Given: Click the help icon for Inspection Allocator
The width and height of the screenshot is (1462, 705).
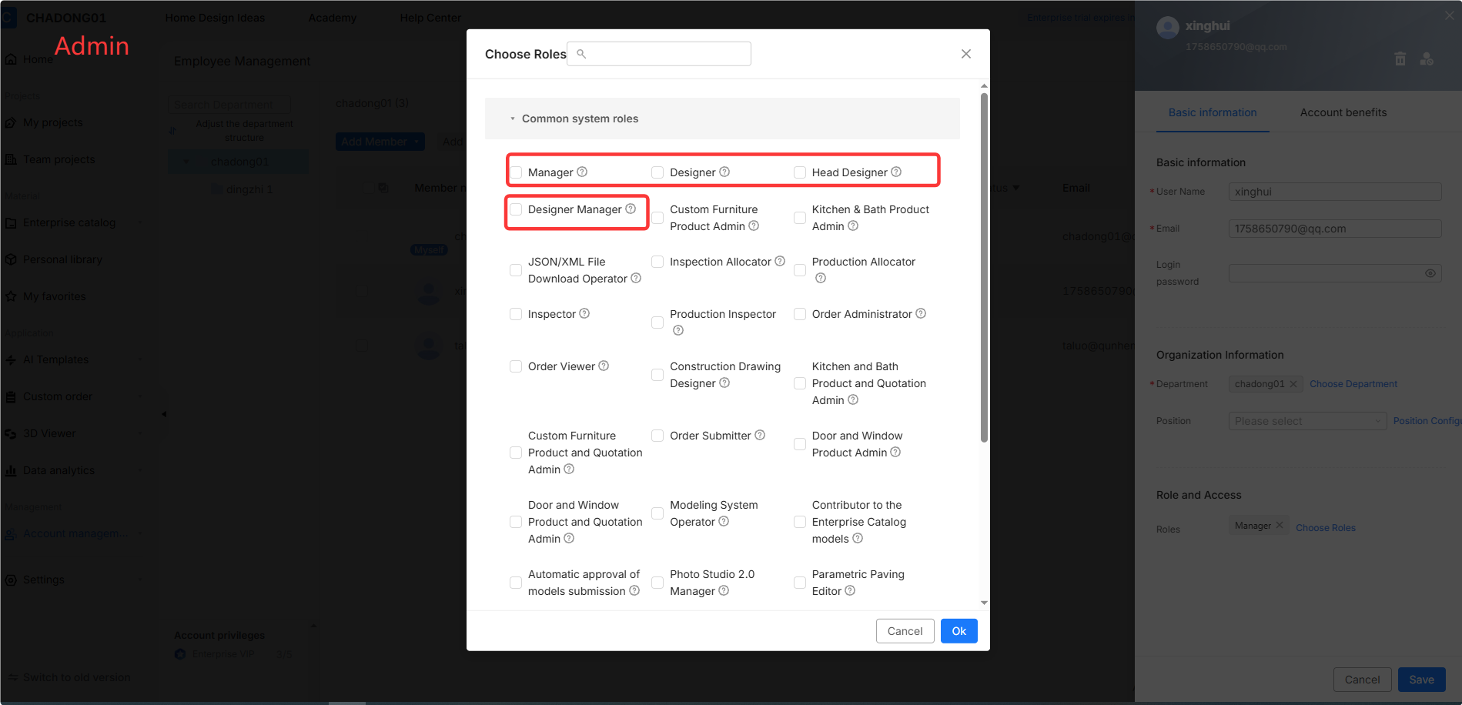Looking at the screenshot, I should (x=780, y=261).
